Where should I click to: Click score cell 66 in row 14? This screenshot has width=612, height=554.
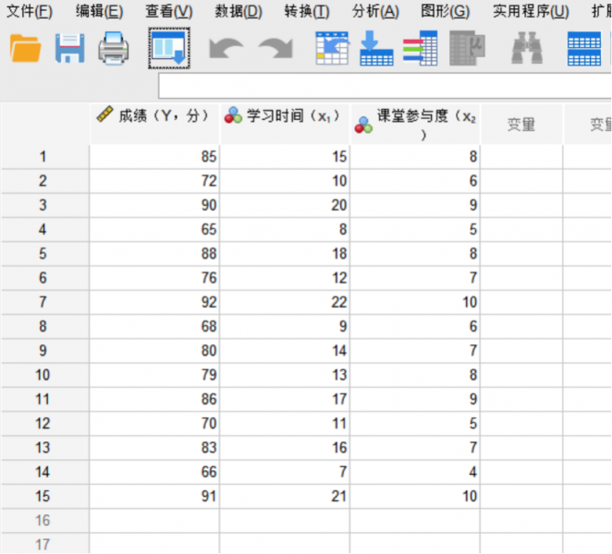coord(154,472)
